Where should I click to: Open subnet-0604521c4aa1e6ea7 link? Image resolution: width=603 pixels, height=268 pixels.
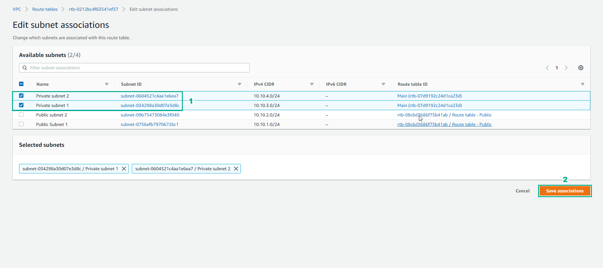coord(150,96)
